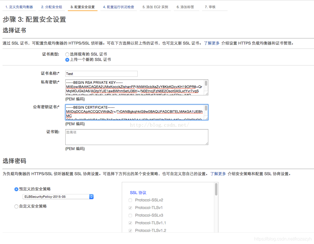Click the 证书链 resize handle corner
This screenshot has width=314, height=244.
[x=207, y=143]
